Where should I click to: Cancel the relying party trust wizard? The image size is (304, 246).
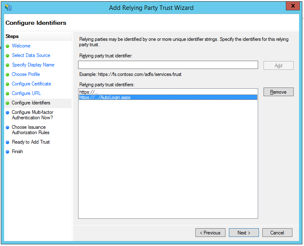point(277,233)
